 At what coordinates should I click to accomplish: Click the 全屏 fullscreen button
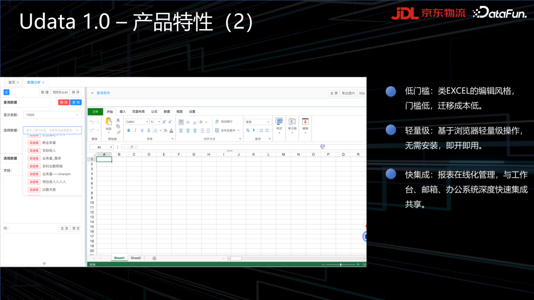pos(334,93)
